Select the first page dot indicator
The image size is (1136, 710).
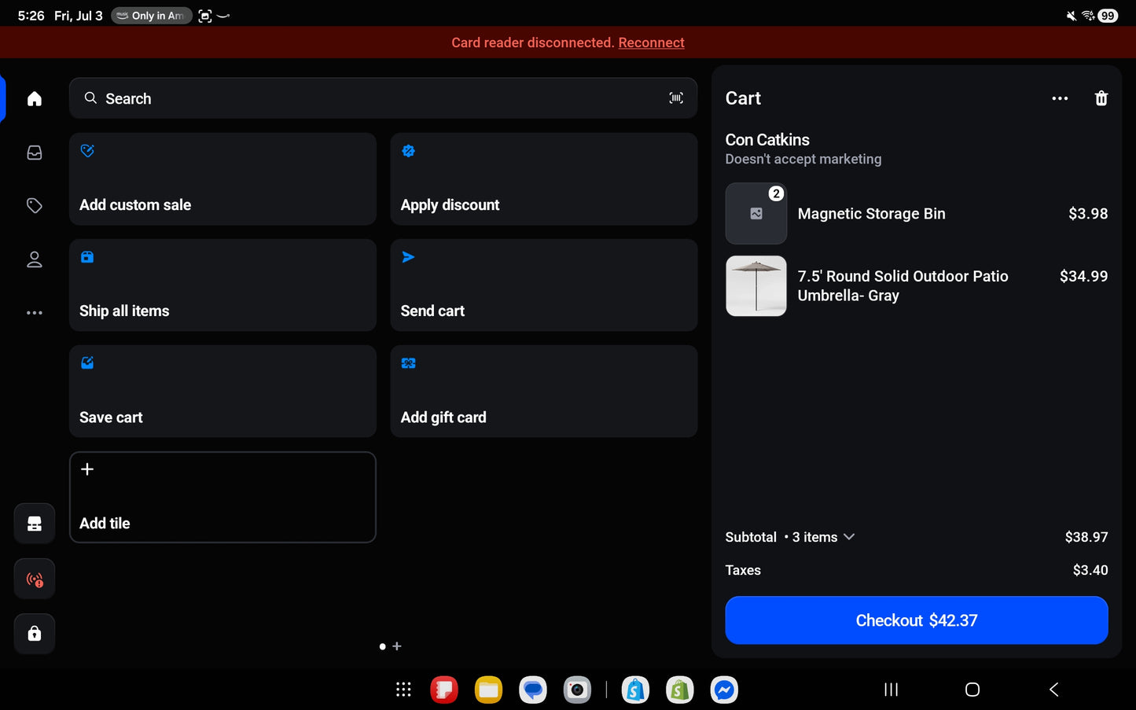tap(382, 646)
